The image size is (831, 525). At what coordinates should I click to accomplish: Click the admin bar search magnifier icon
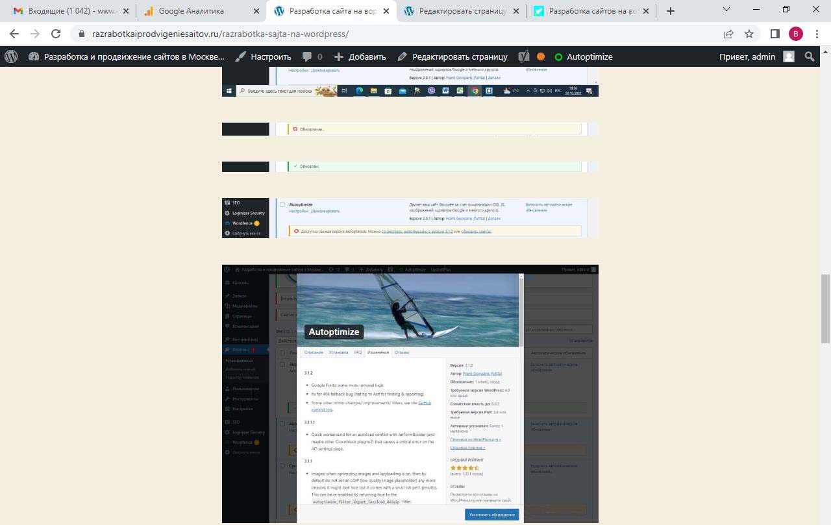tap(810, 56)
